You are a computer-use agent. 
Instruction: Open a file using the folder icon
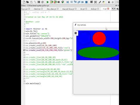point(28,2)
